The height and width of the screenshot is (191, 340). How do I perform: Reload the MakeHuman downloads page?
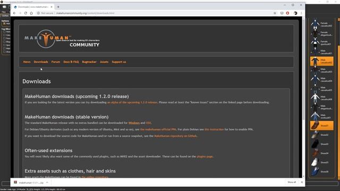click(x=25, y=13)
